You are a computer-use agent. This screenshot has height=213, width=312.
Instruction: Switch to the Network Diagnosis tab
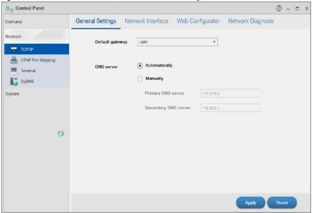pyautogui.click(x=251, y=21)
